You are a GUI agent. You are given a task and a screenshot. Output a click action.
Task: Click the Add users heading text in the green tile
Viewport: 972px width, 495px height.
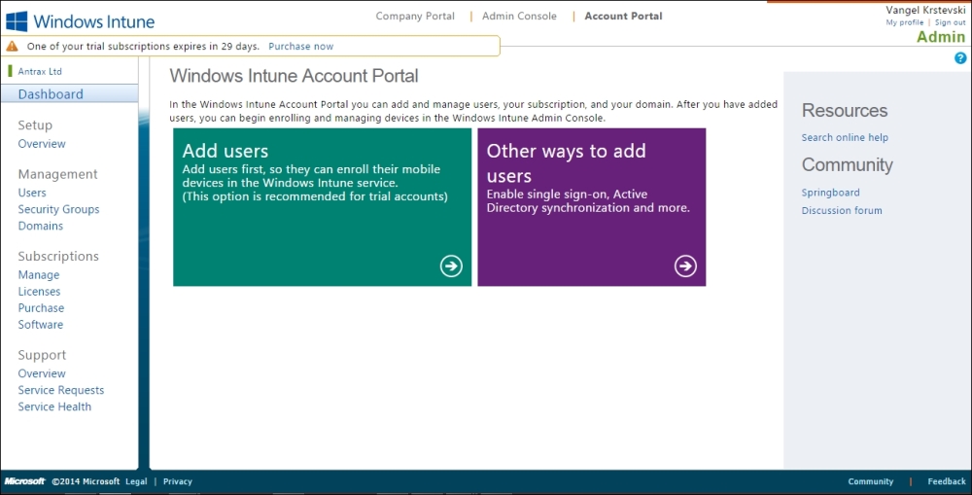[x=226, y=151]
